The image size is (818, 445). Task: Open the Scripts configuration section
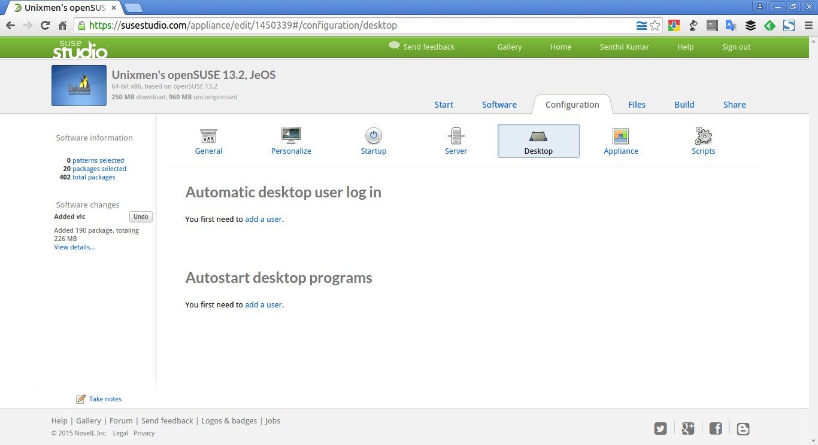[704, 141]
